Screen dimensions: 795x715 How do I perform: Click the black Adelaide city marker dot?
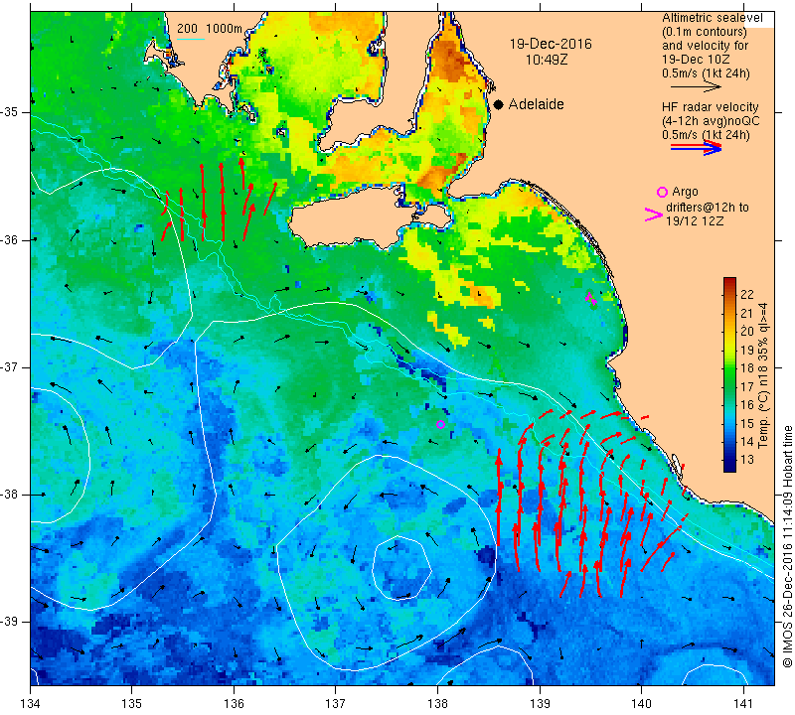[499, 105]
